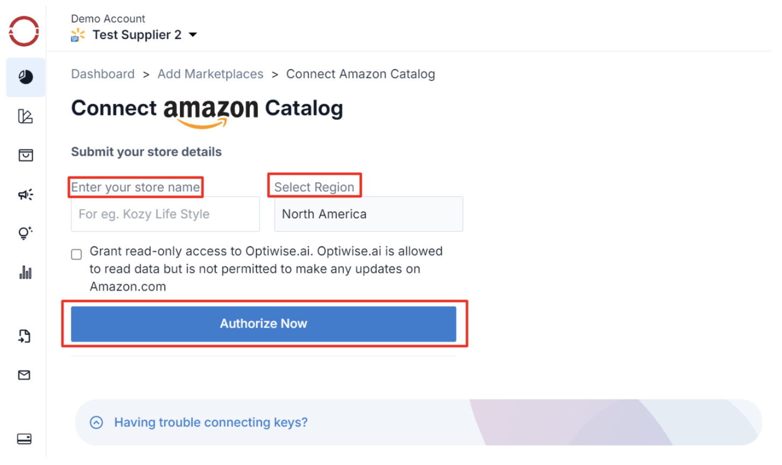Click the Optiwise red circle logo
782x465 pixels.
point(24,31)
